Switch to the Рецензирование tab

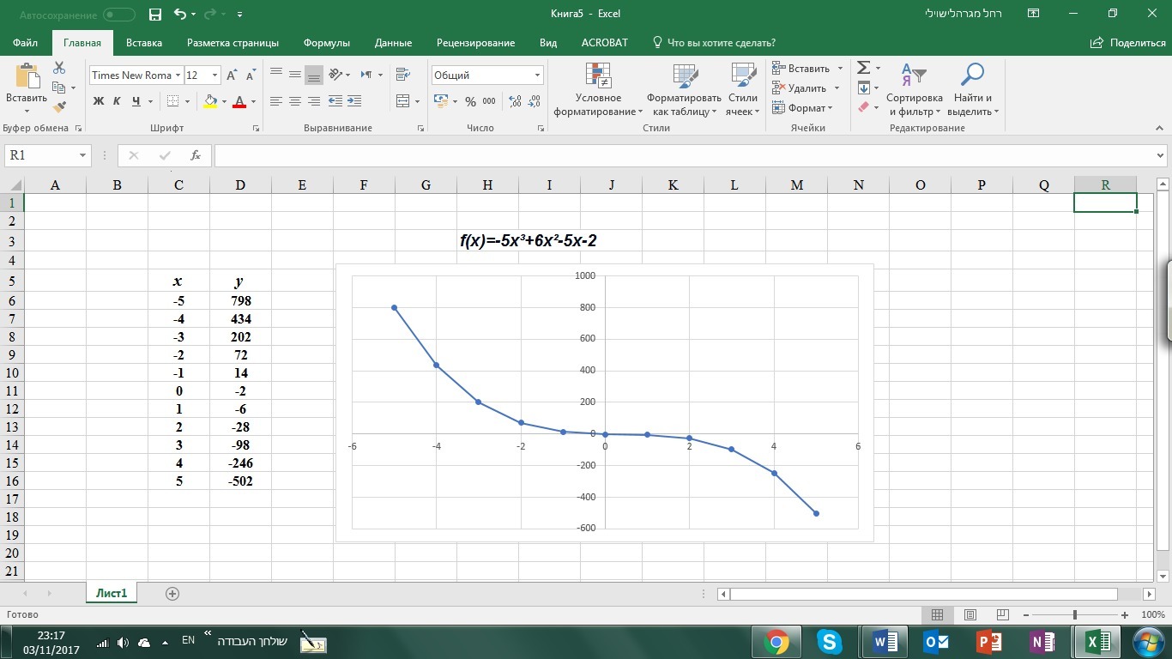click(x=475, y=43)
